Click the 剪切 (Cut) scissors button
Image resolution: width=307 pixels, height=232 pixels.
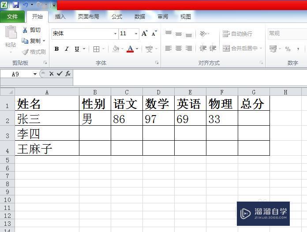31,30
